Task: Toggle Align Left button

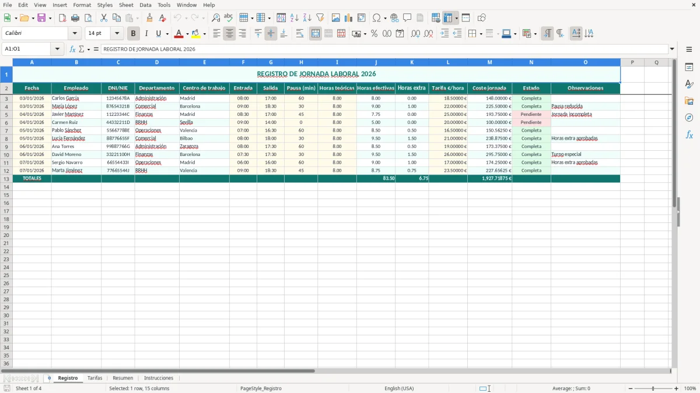Action: (x=217, y=34)
